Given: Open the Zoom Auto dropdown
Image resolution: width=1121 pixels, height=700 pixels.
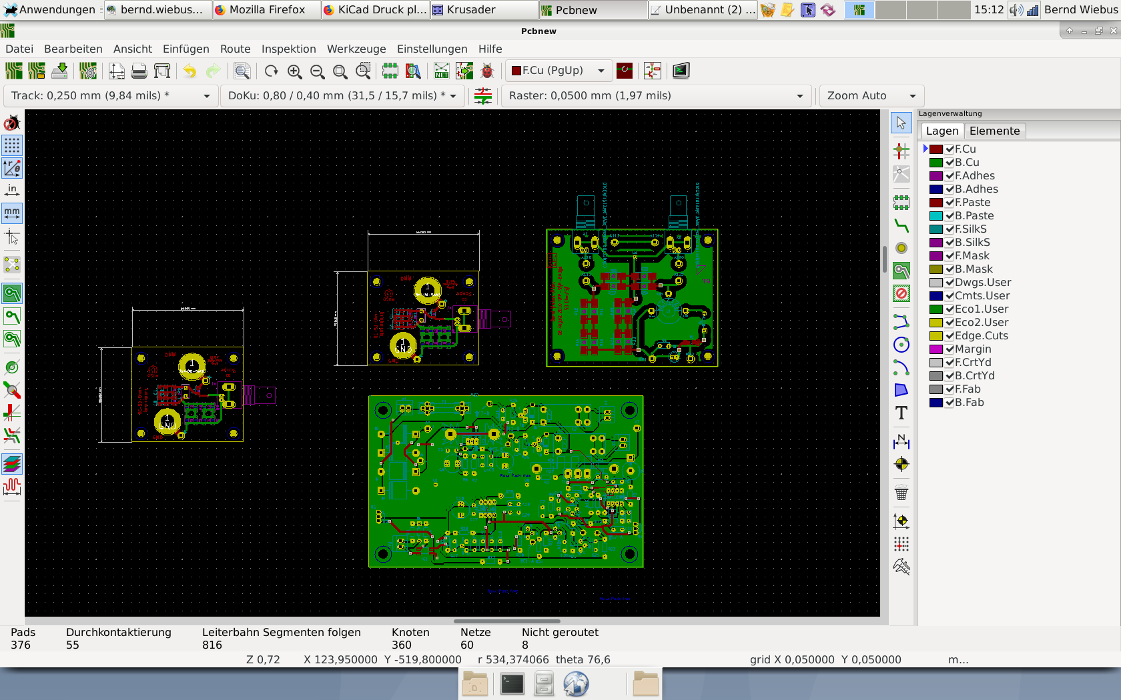Looking at the screenshot, I should pos(871,96).
